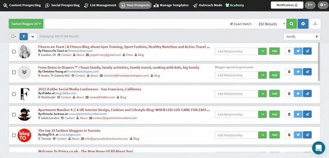Open the blue filter funnel button
This screenshot has width=329, height=158.
pyautogui.click(x=24, y=37)
